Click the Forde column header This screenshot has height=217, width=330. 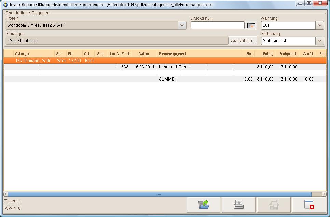coord(125,54)
